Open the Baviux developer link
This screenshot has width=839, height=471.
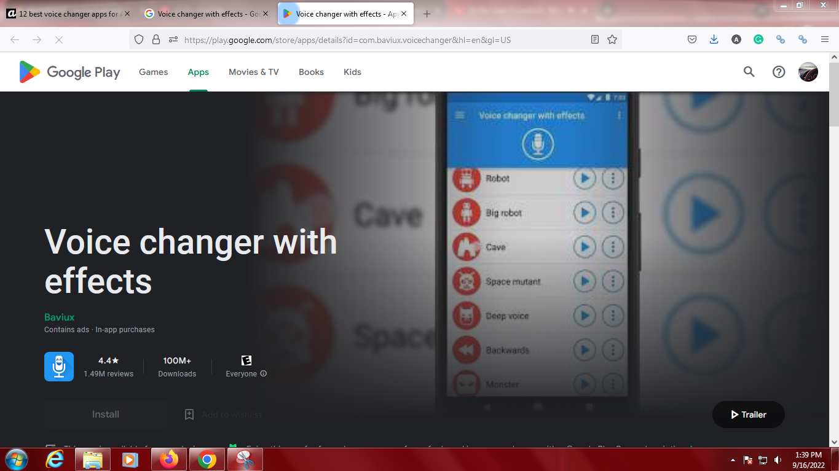click(60, 317)
